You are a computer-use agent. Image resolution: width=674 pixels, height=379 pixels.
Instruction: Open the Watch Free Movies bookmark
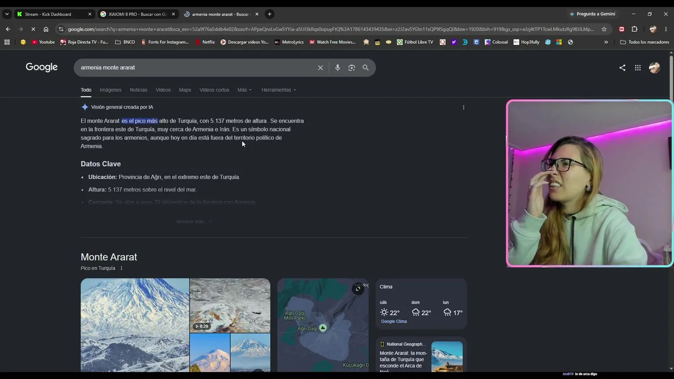pos(332,42)
